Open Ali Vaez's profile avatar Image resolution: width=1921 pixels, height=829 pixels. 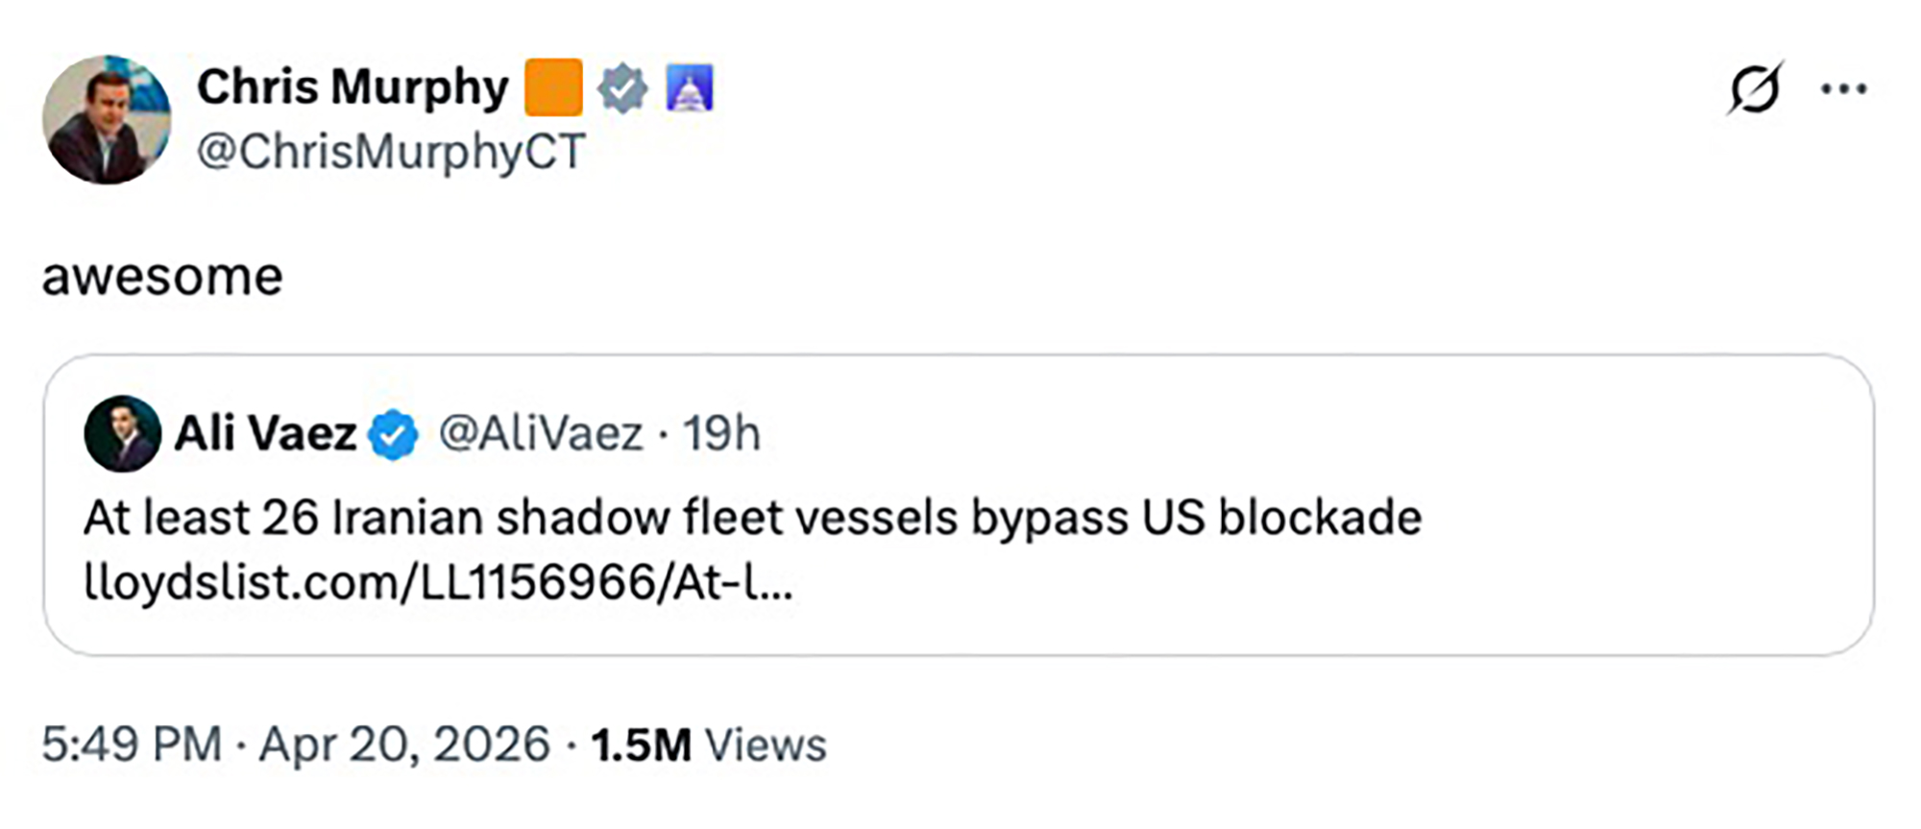[x=123, y=434]
